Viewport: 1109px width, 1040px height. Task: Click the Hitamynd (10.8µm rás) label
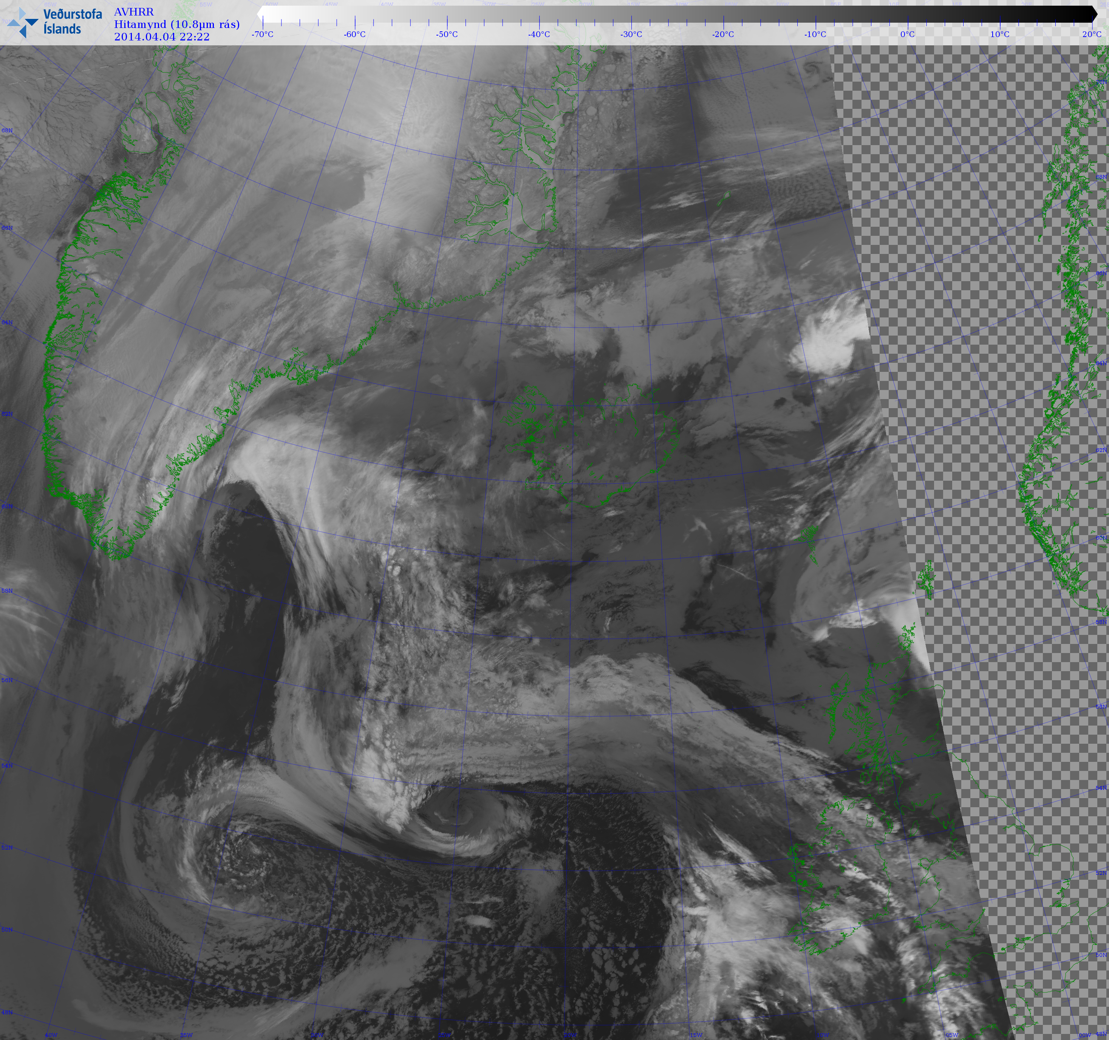(177, 24)
